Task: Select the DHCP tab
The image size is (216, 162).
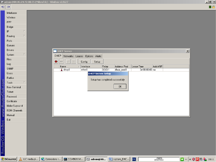Action: (58, 56)
